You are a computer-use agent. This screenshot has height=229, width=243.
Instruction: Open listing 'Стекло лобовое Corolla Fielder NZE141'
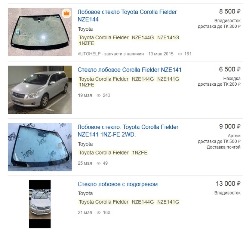tap(129, 70)
